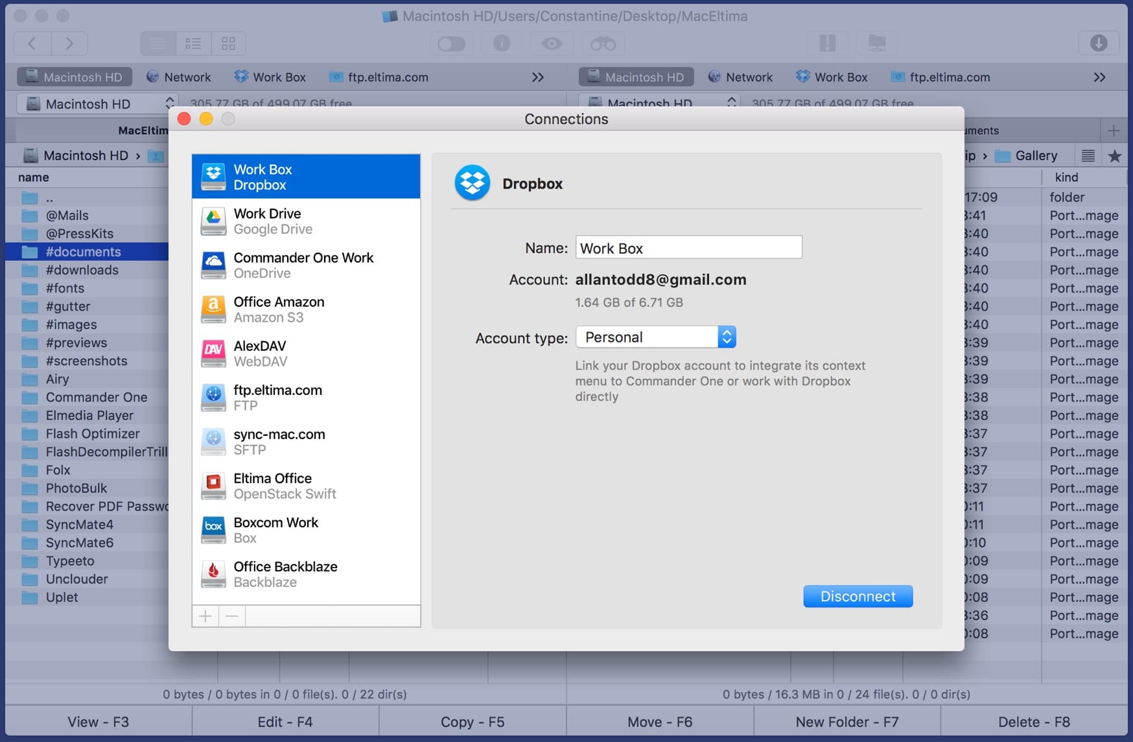Select the #documents folder row
The height and width of the screenshot is (742, 1133).
coord(87,252)
